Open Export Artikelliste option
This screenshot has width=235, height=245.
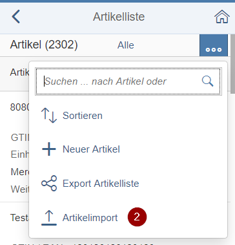(101, 184)
